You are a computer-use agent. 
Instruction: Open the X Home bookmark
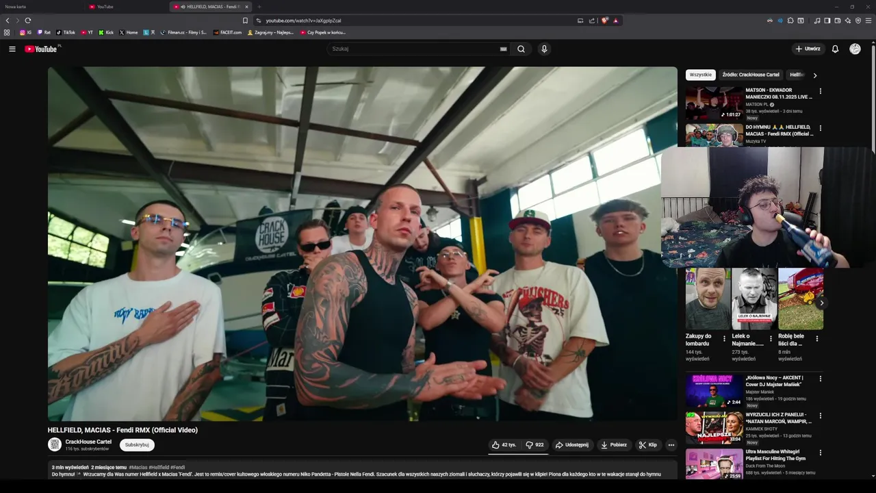(129, 32)
